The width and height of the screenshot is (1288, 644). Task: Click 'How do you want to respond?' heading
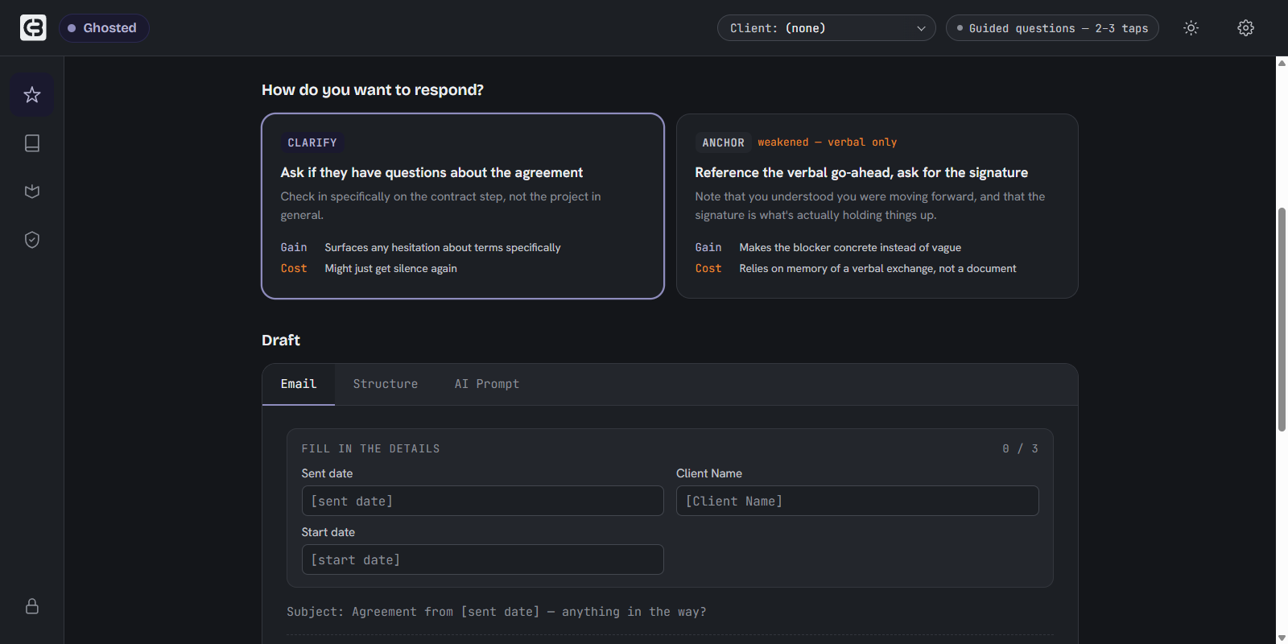[373, 90]
